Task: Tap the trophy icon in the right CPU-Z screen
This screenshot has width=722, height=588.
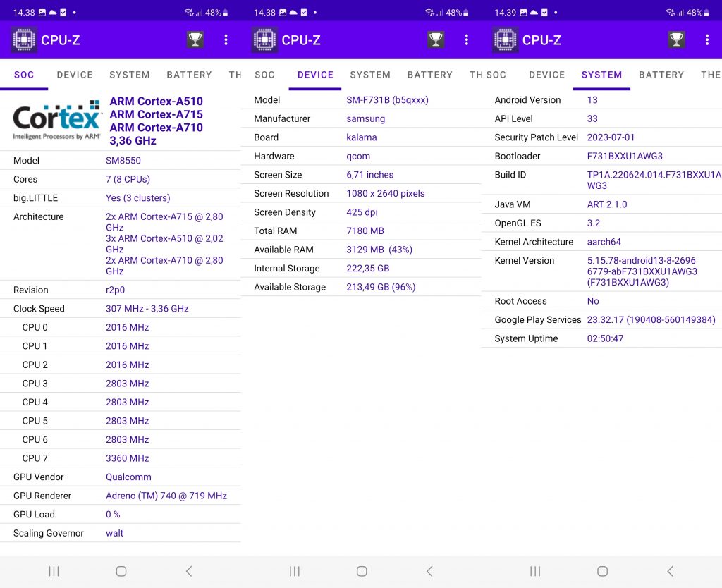Action: point(676,39)
